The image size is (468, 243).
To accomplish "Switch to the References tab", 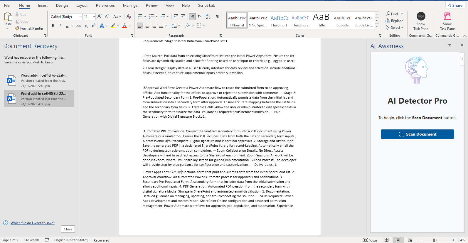I will point(105,5).
